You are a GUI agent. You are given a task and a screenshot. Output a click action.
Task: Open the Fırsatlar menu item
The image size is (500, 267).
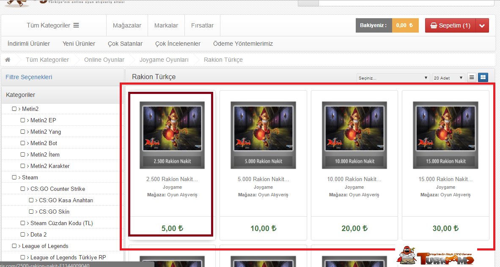click(202, 25)
